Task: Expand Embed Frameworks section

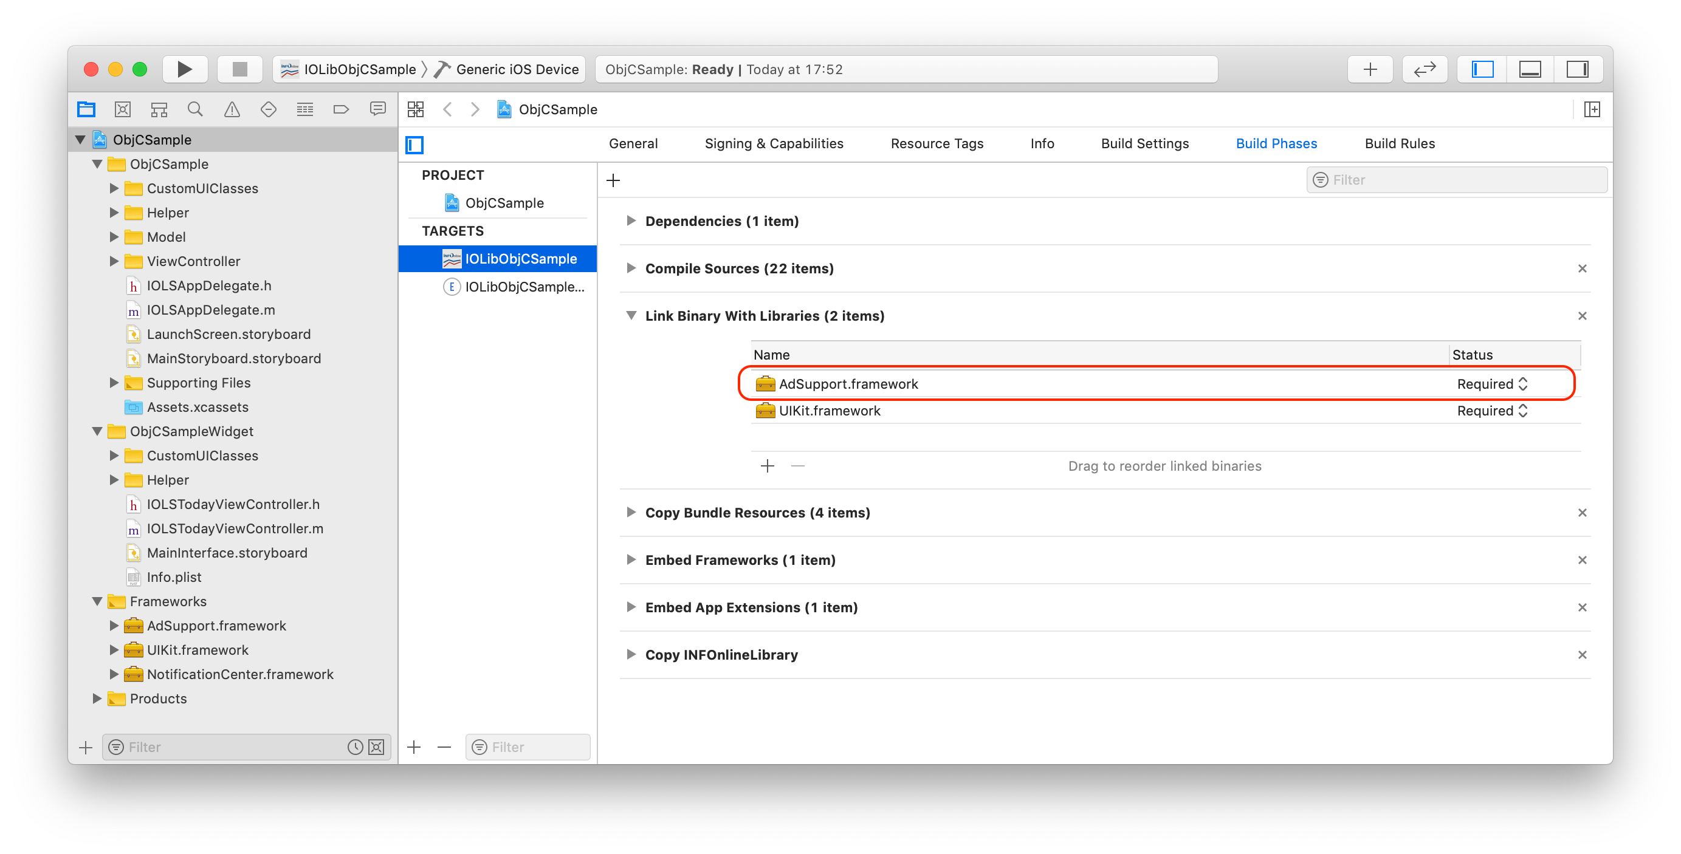Action: pyautogui.click(x=630, y=560)
